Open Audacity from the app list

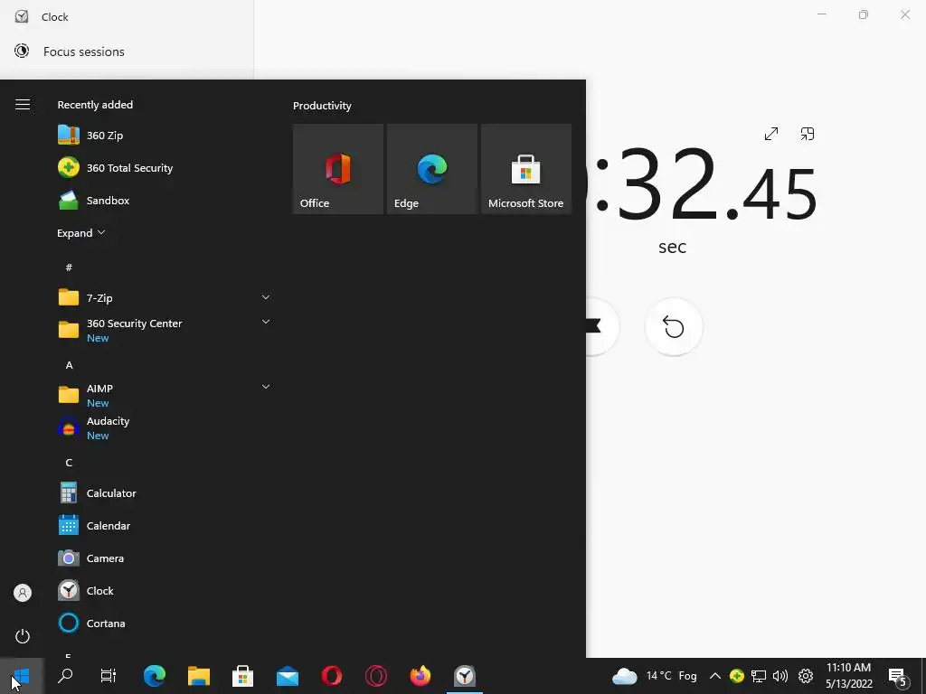pos(165,427)
